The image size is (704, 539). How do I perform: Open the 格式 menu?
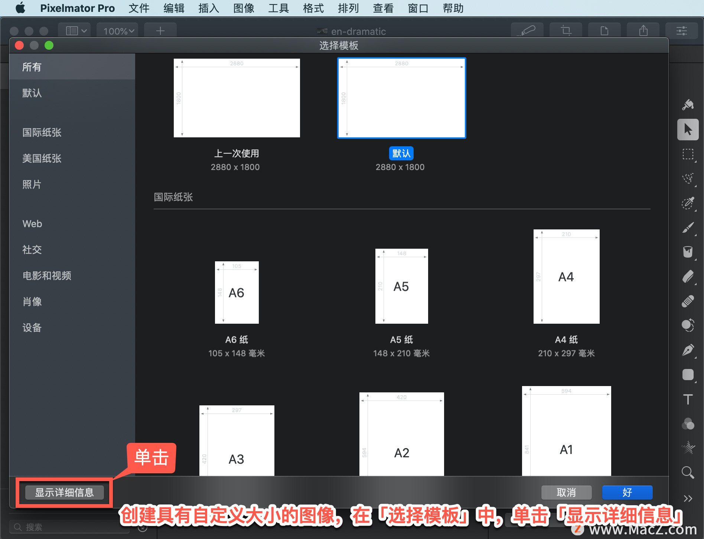point(313,8)
